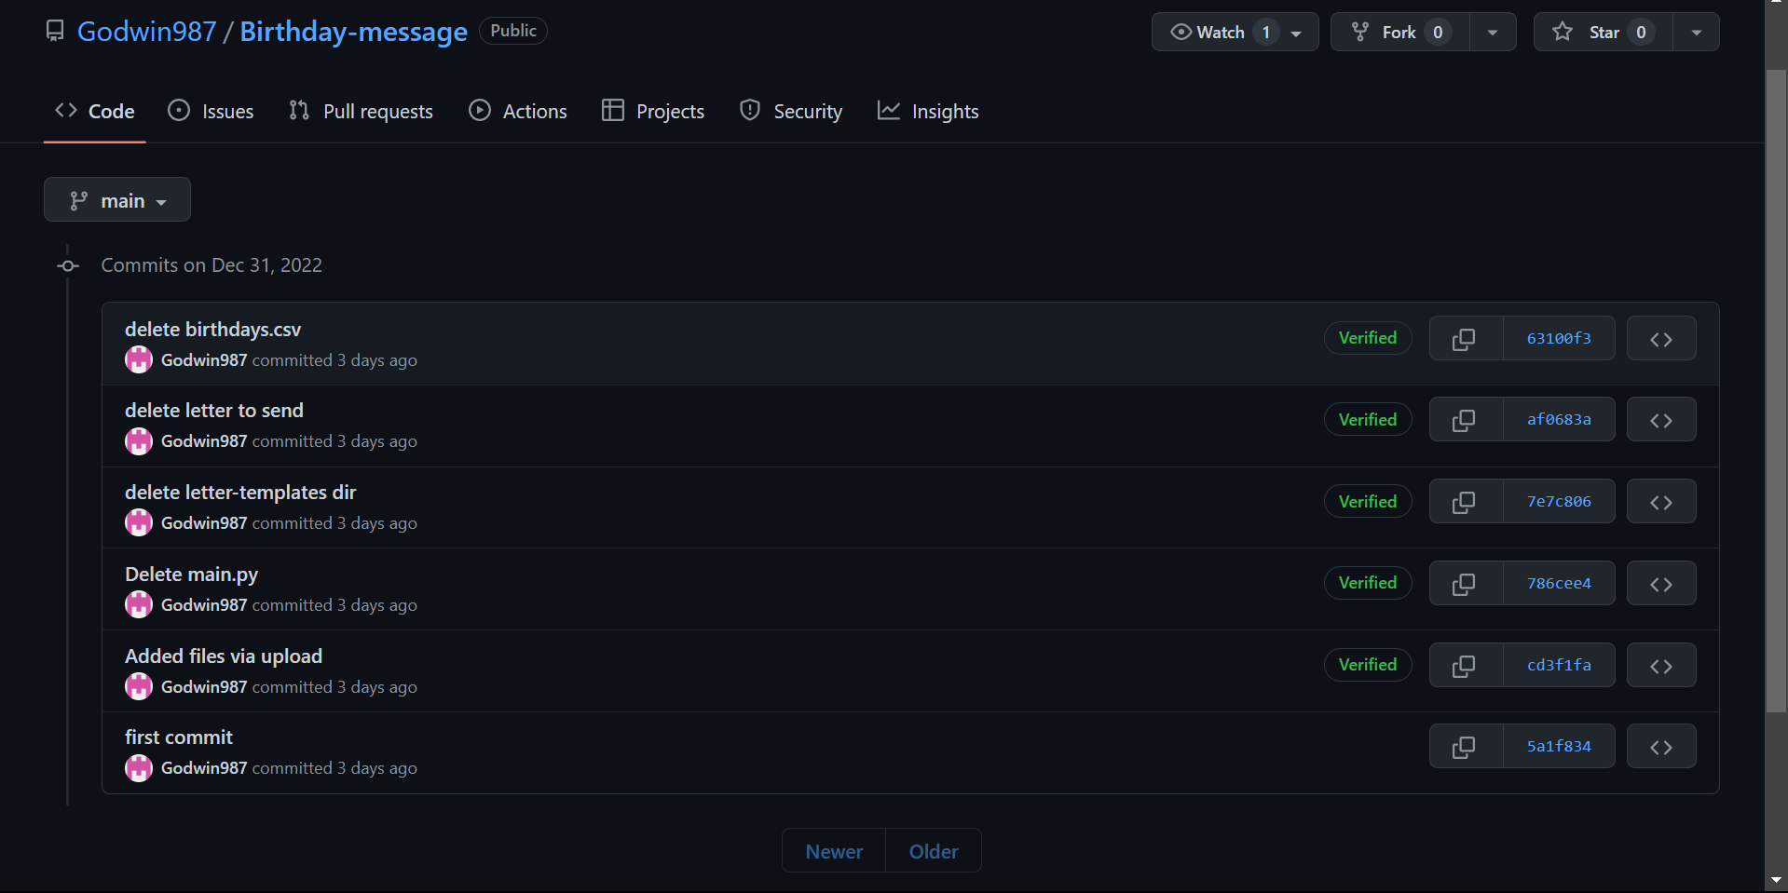
Task: Click Godwin987 avatar on 'delete birthdays.csv' commit
Action: click(x=139, y=359)
